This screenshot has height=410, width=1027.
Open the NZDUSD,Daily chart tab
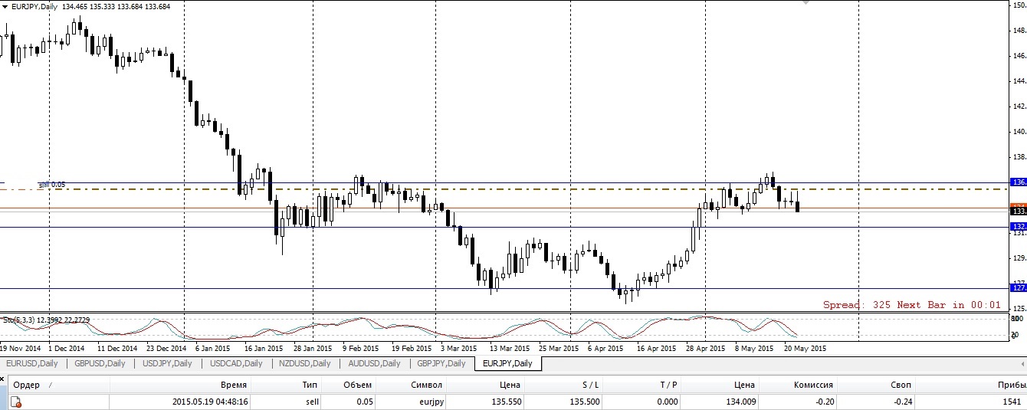pos(305,363)
